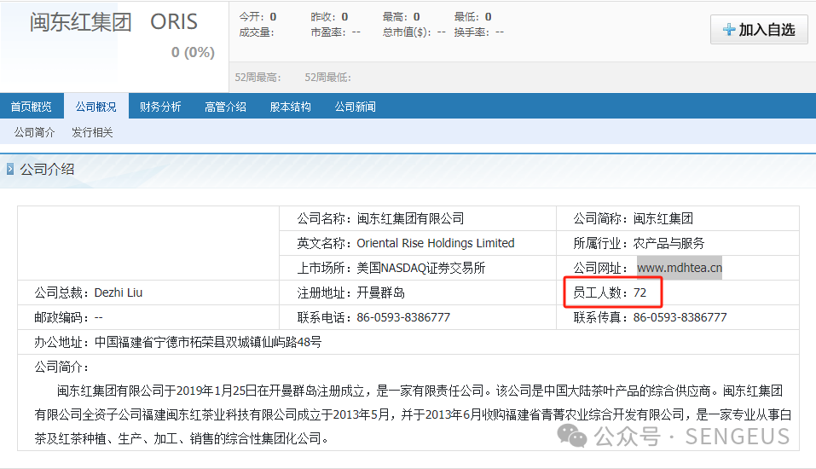Click the 换手率 value

[500, 32]
